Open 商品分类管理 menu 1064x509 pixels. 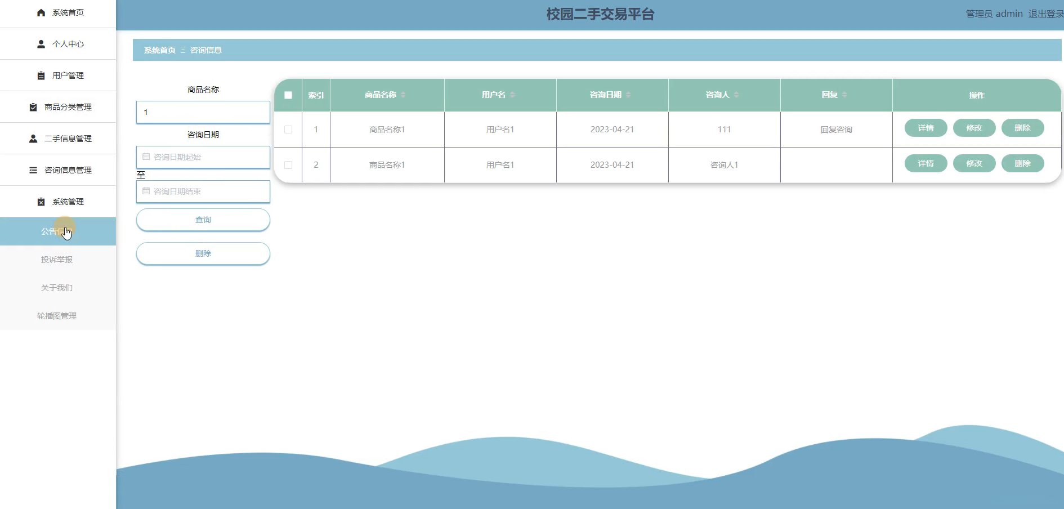(x=58, y=107)
